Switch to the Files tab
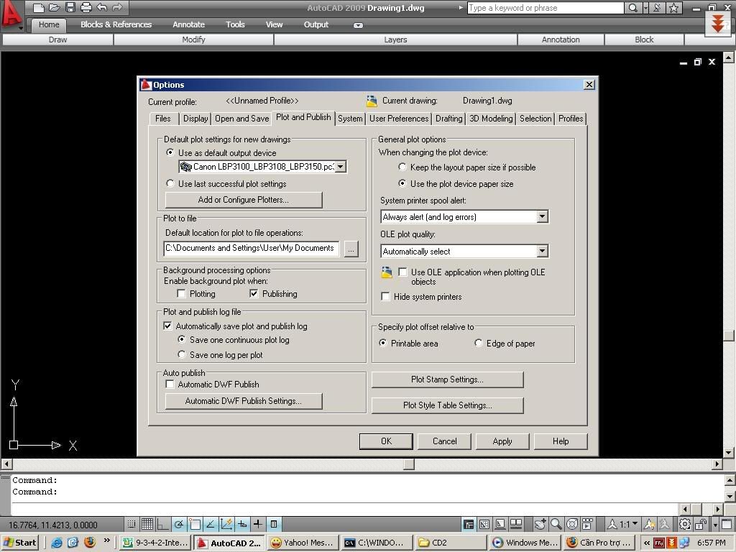736x552 pixels. point(163,119)
